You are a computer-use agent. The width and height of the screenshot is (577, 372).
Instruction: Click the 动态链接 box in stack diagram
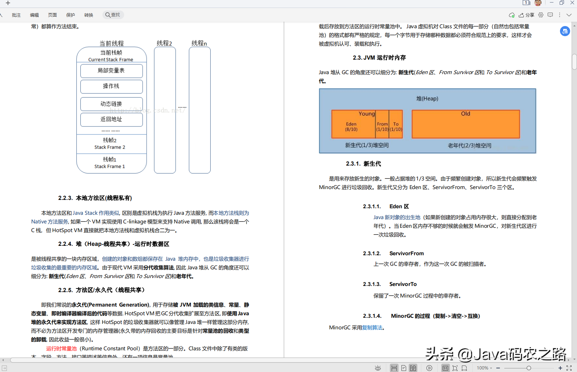tap(111, 104)
